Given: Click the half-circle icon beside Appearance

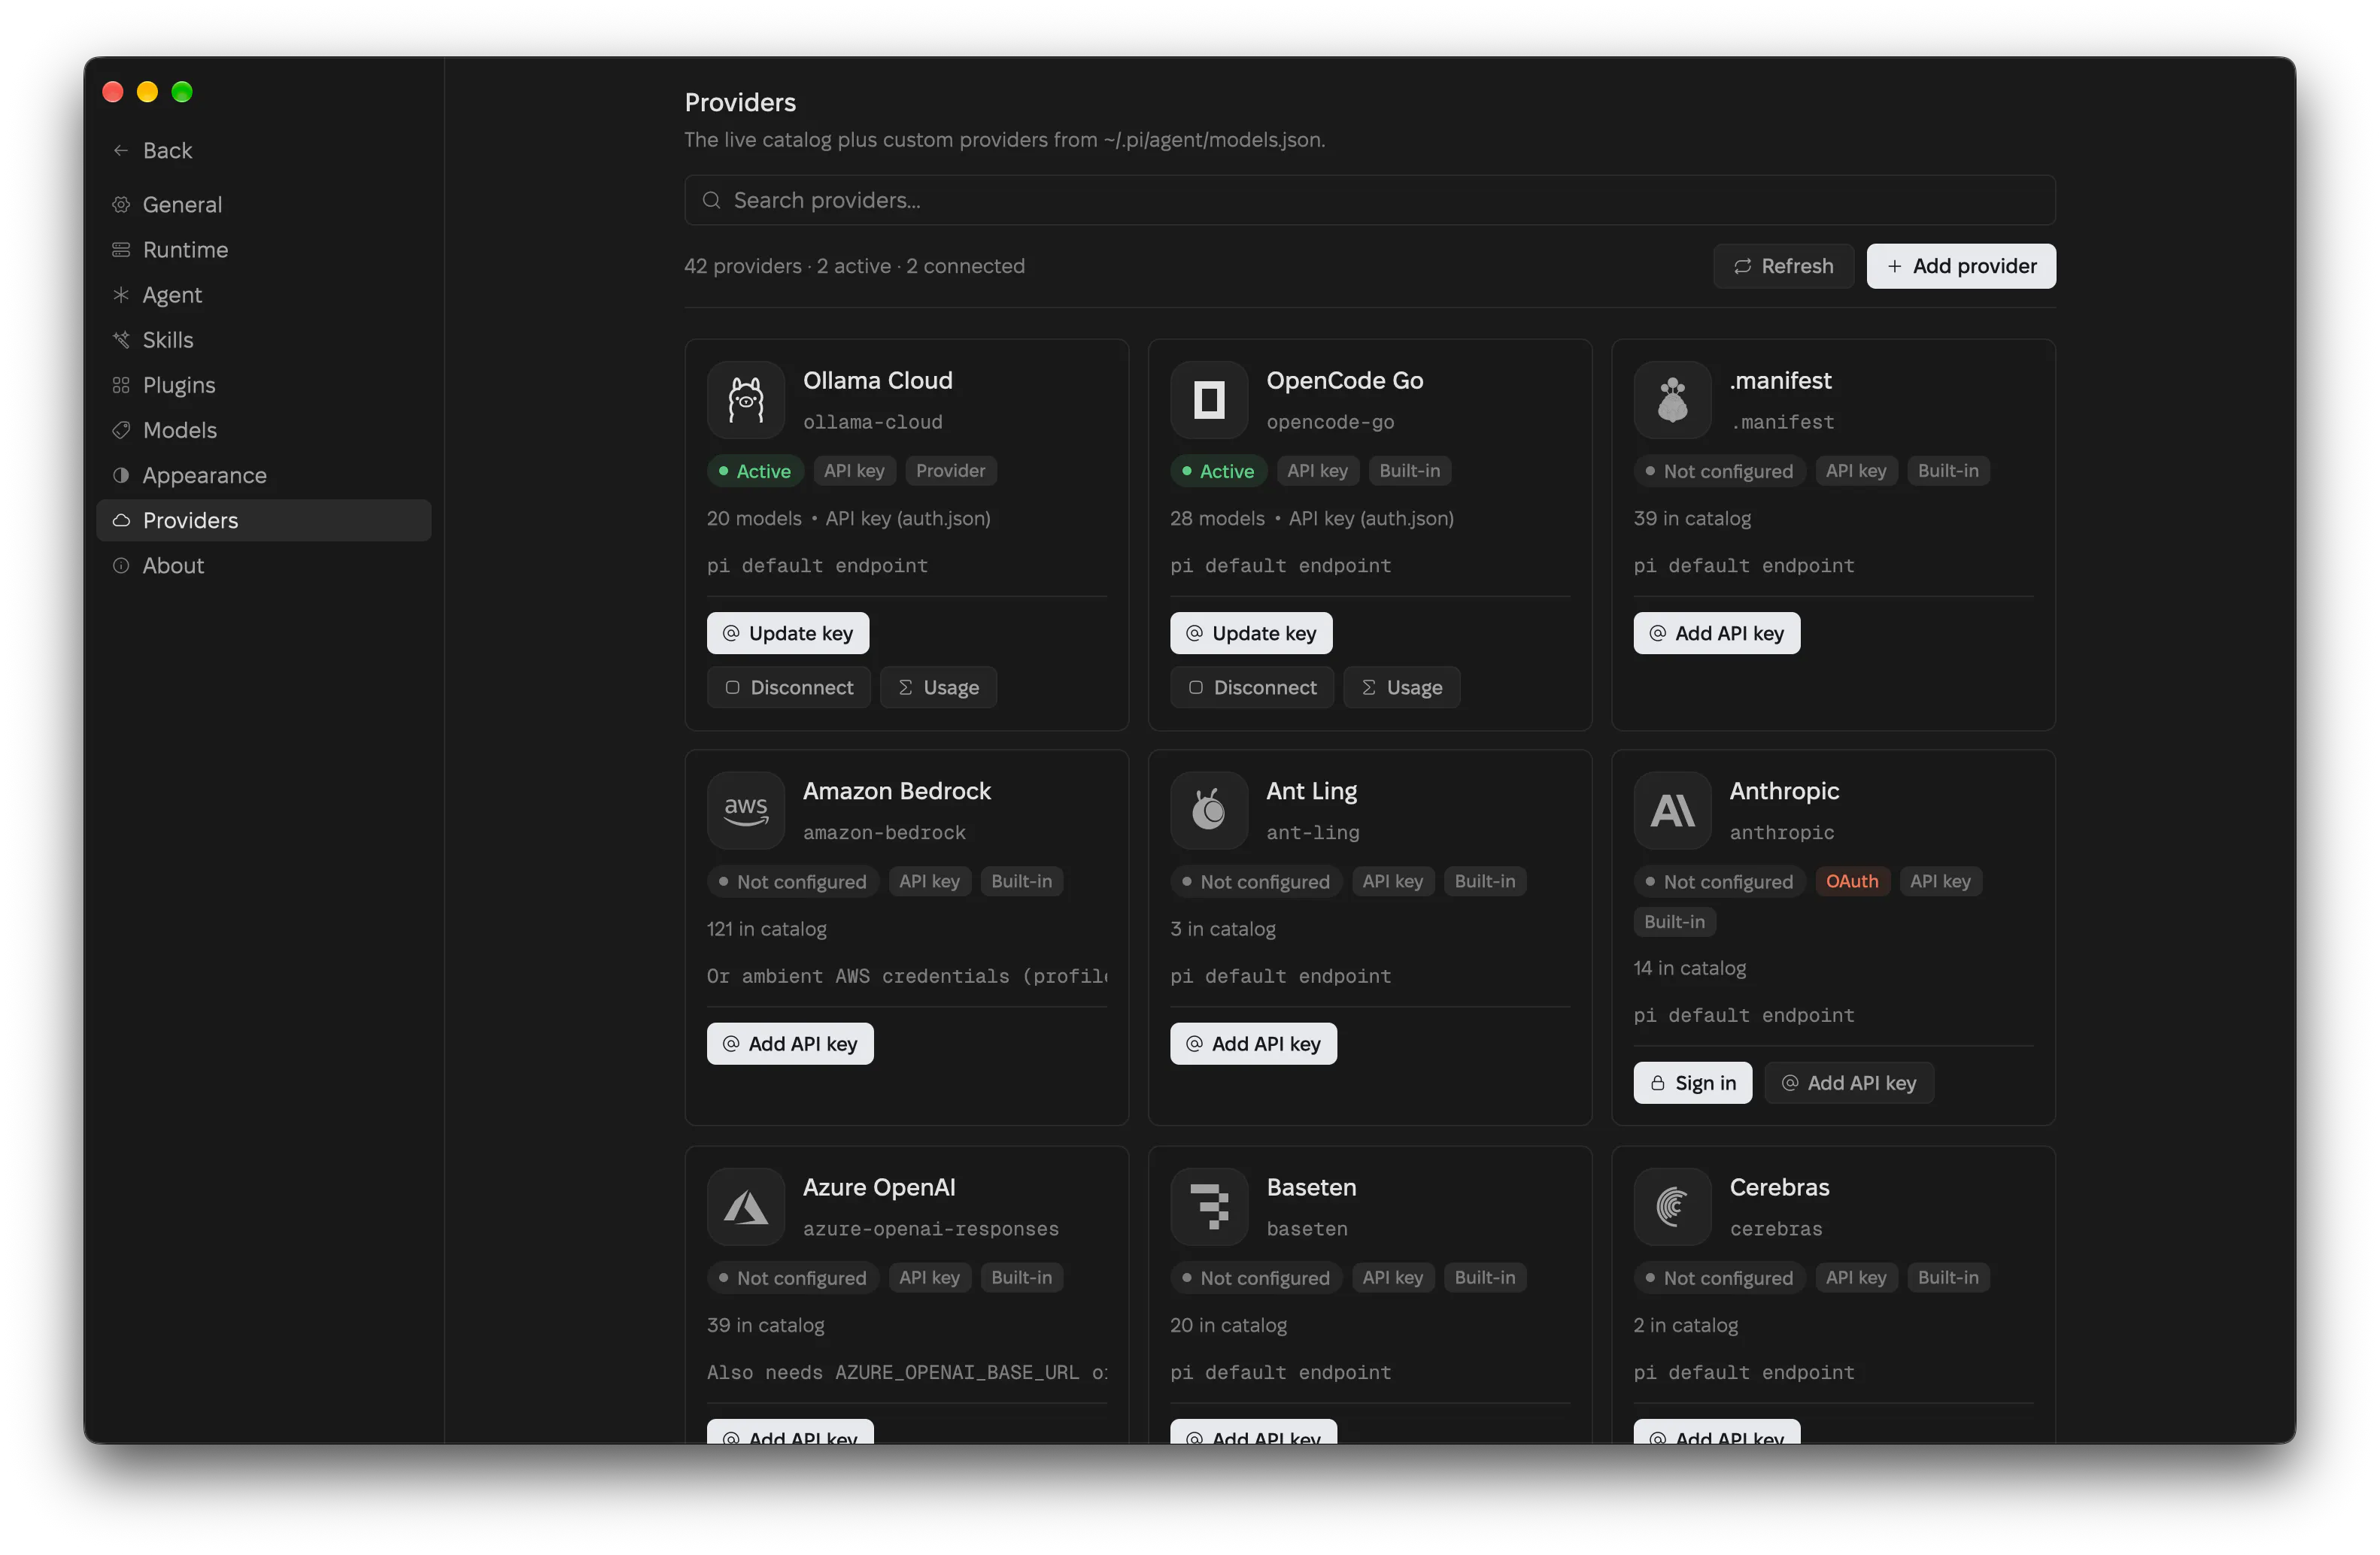Looking at the screenshot, I should 121,476.
